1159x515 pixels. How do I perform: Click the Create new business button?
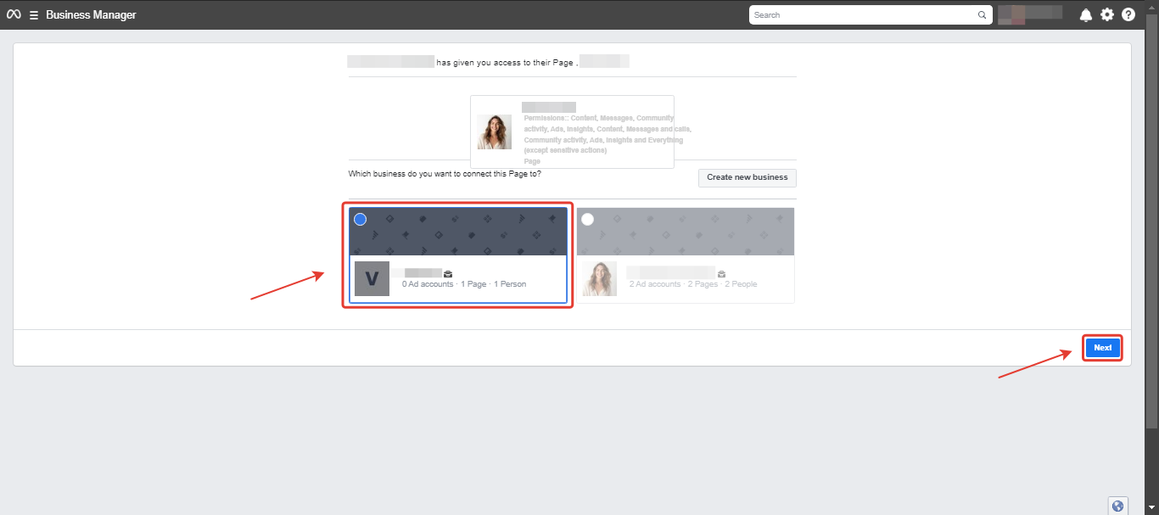747,177
